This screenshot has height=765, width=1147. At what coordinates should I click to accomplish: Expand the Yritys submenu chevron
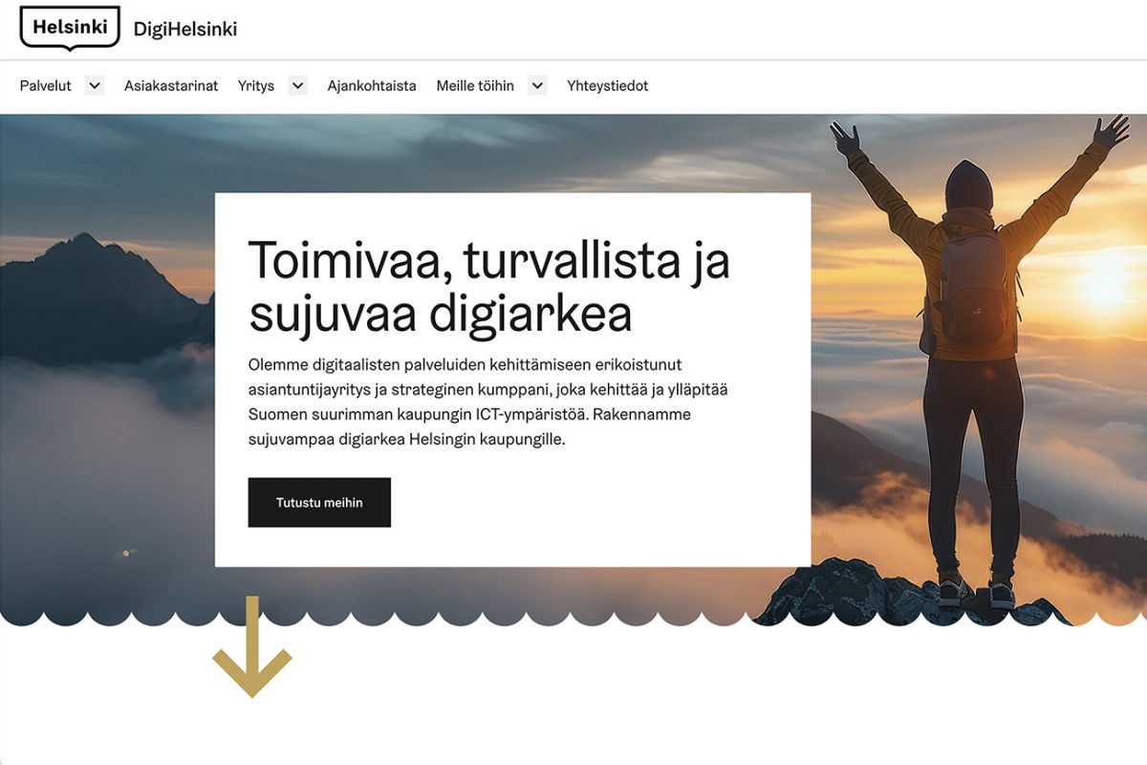click(x=297, y=86)
